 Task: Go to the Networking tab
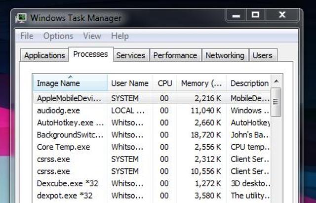(x=225, y=55)
